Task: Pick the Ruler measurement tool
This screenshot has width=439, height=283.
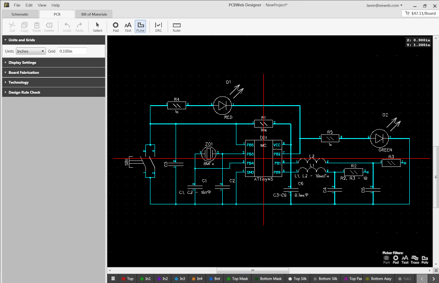Action: [177, 27]
